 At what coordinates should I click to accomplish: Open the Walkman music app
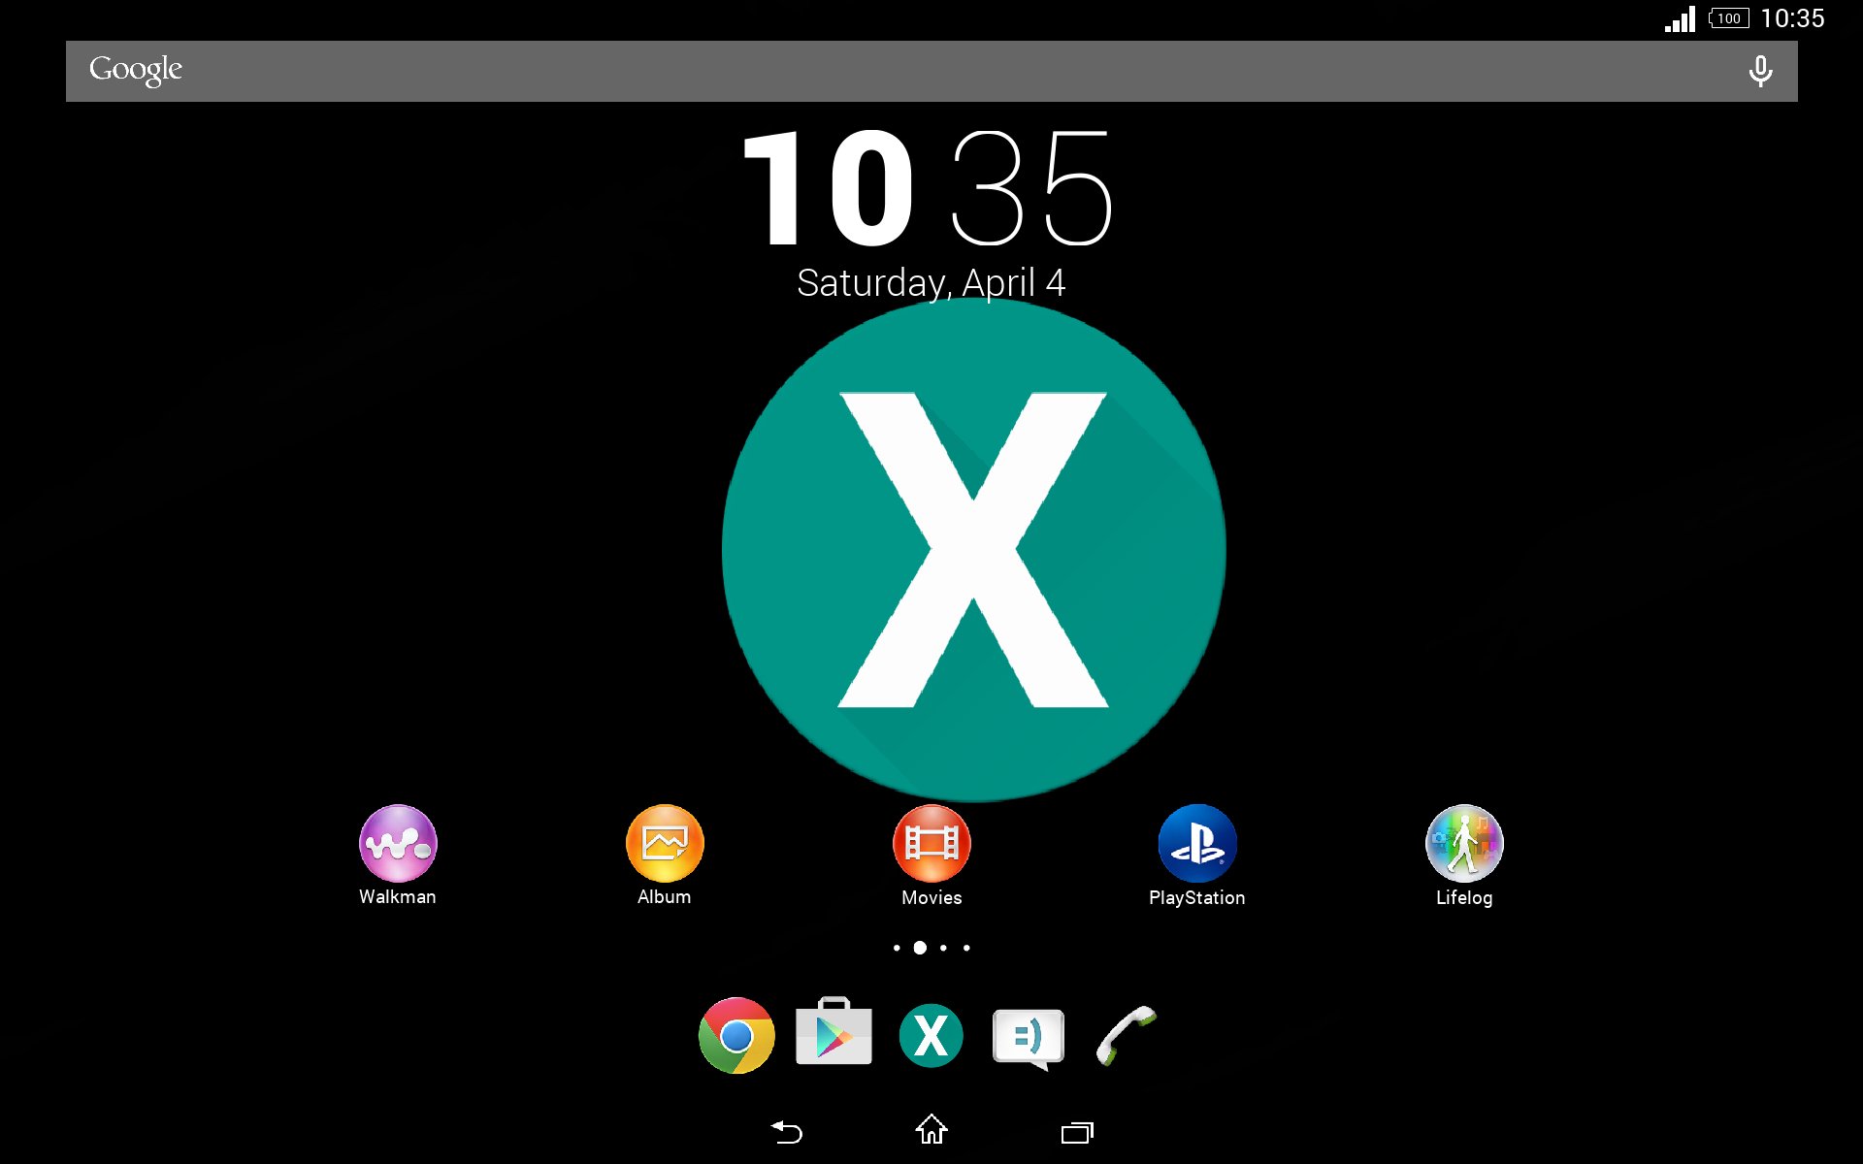397,844
